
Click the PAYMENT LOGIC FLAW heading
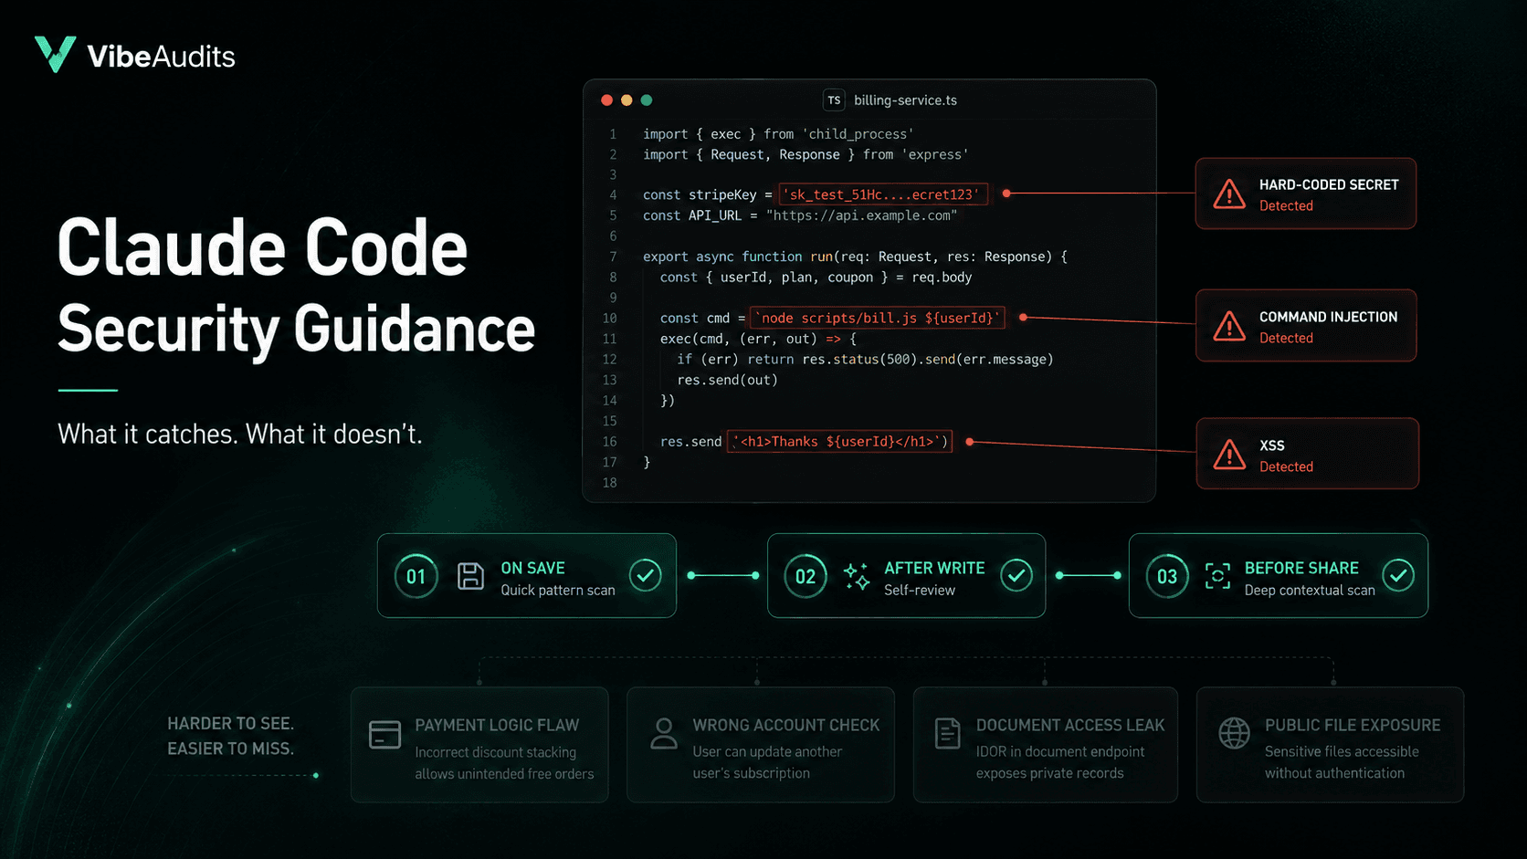point(497,725)
